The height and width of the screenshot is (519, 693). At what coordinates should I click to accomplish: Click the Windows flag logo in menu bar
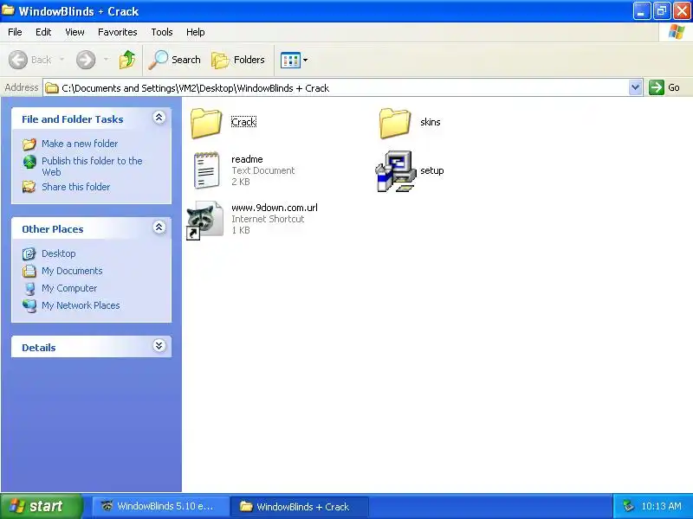(x=677, y=32)
